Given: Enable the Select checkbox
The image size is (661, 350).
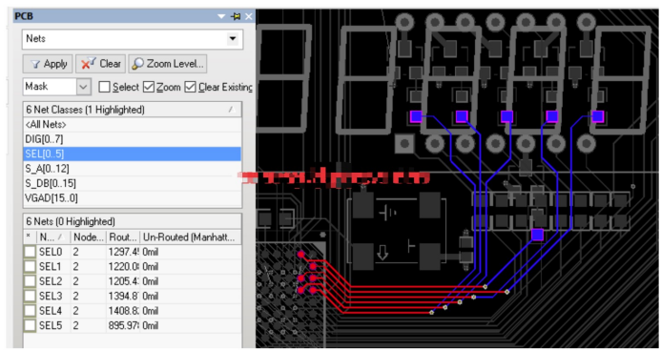Looking at the screenshot, I should click(104, 87).
